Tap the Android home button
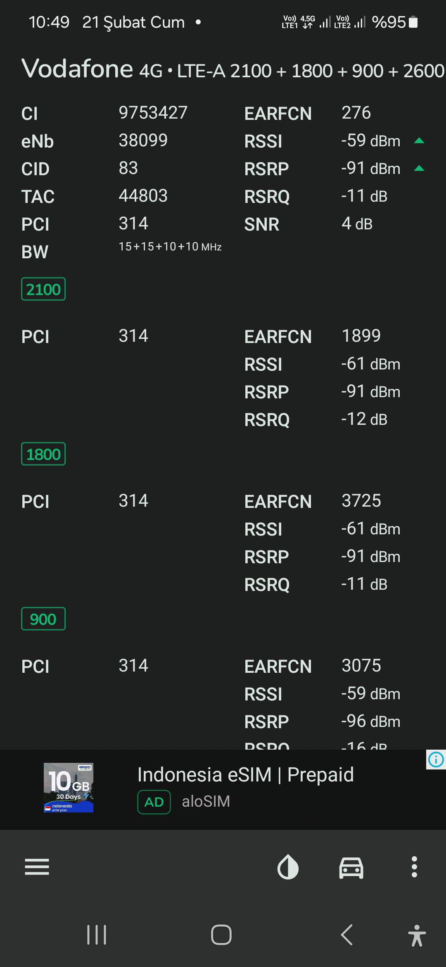 (x=221, y=935)
